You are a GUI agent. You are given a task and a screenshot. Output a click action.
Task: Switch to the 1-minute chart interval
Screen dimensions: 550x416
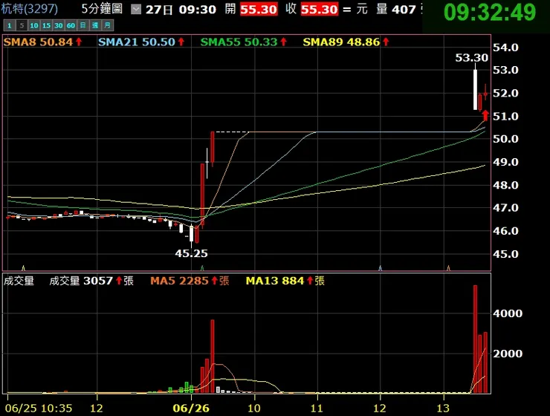10,25
